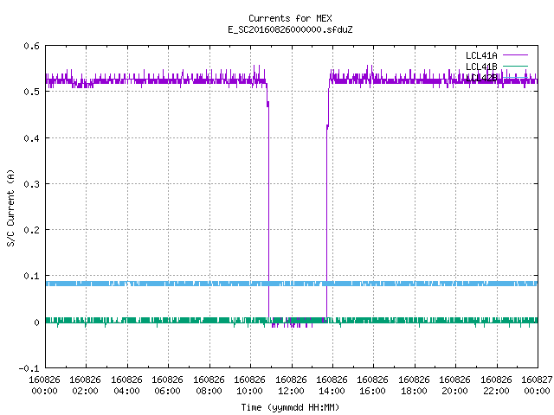The height and width of the screenshot is (415, 554).
Task: Click the 'S/C Current (A)' y-axis label
Action: coord(11,208)
